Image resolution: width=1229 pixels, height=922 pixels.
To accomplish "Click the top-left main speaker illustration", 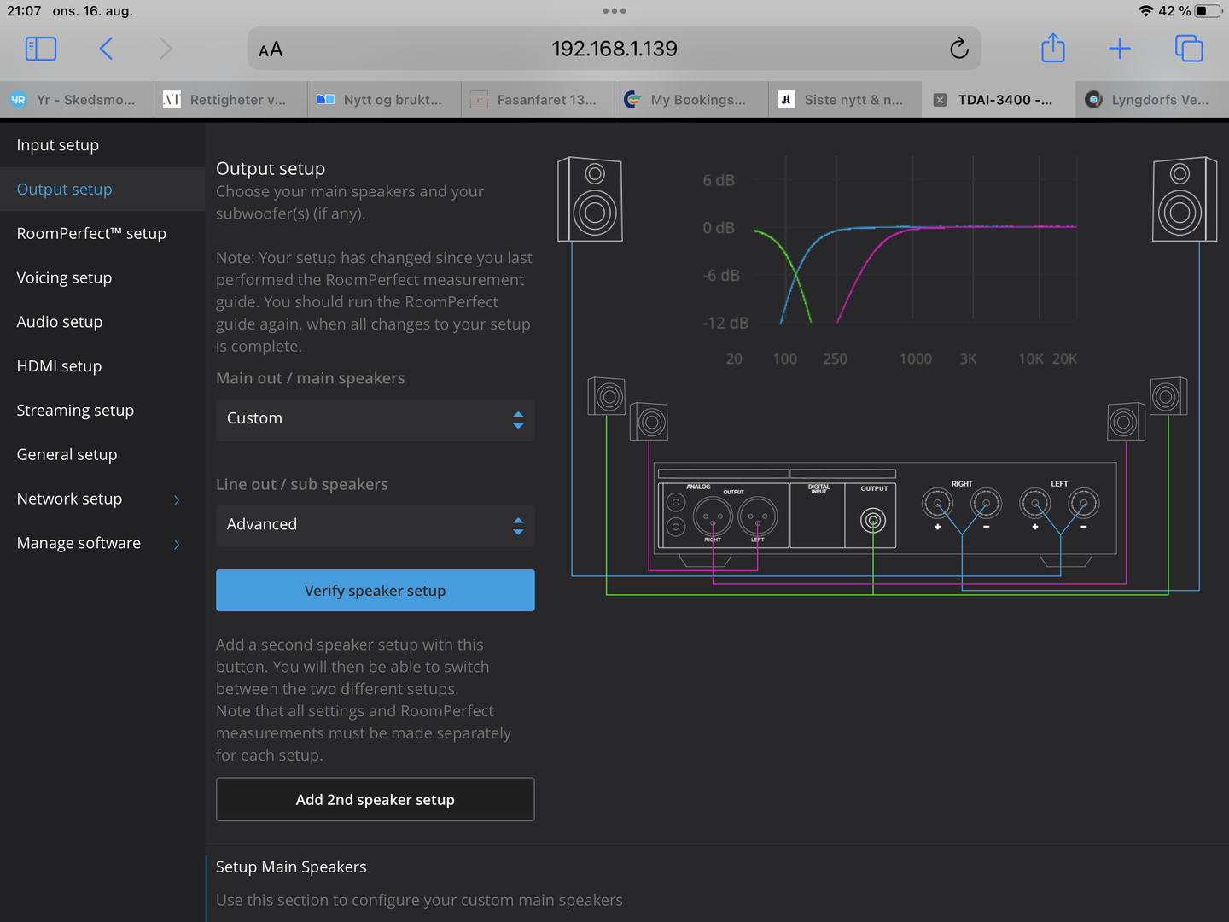I will pyautogui.click(x=590, y=199).
